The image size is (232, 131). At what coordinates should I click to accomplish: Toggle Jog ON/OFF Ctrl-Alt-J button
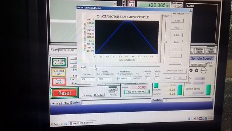[137, 92]
